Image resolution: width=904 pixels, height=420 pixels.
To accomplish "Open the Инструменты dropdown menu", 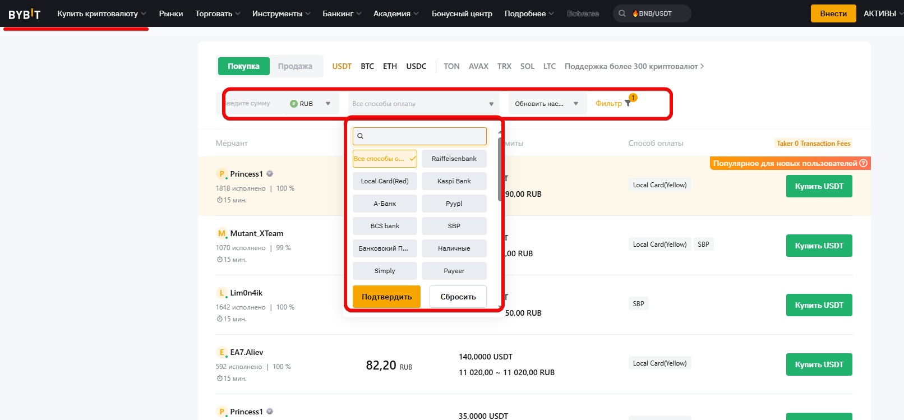I will (x=281, y=13).
